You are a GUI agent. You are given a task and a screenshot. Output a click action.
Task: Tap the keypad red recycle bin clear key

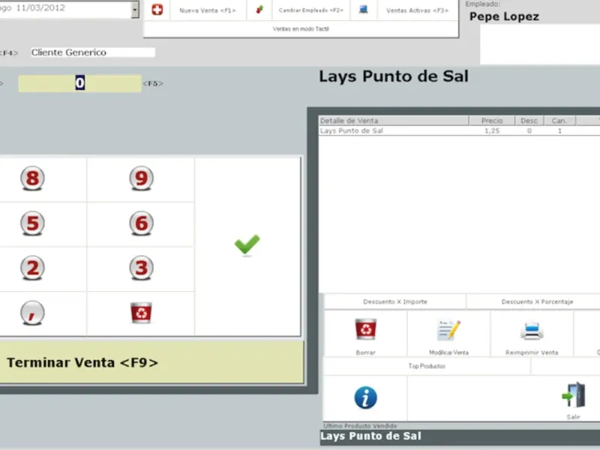[141, 313]
